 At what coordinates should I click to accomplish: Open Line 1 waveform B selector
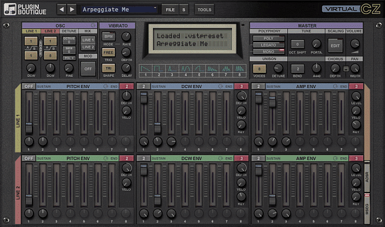(x=31, y=56)
